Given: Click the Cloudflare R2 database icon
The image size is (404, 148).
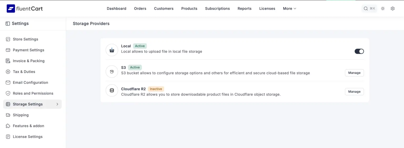Looking at the screenshot, I should click(112, 91).
